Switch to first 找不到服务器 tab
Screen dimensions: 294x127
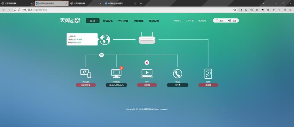pos(17,3)
